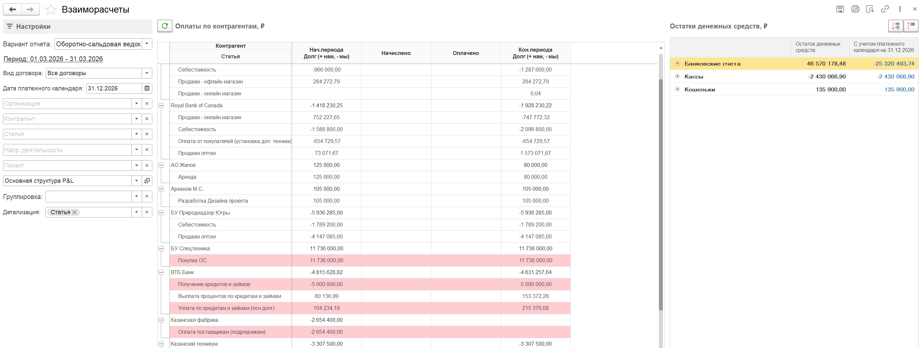The width and height of the screenshot is (924, 348).
Task: Copy a link using the chain icon
Action: click(885, 9)
